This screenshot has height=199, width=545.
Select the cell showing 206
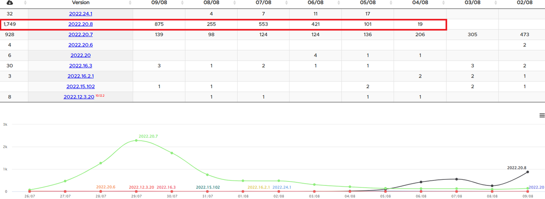[420, 35]
